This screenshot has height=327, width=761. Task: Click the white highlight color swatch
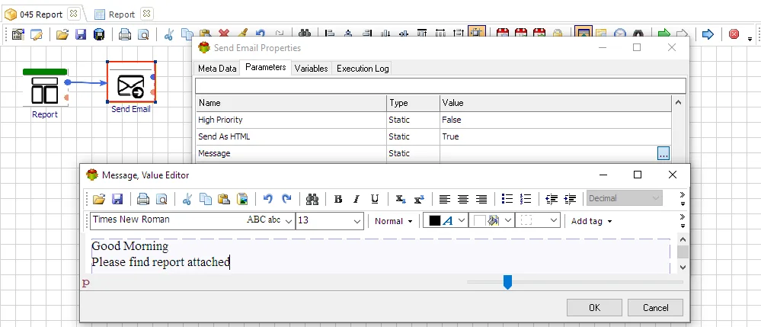(479, 220)
